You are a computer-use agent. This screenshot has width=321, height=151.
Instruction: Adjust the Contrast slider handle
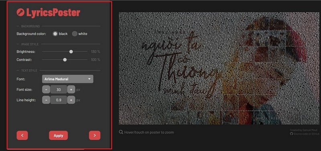65,60
